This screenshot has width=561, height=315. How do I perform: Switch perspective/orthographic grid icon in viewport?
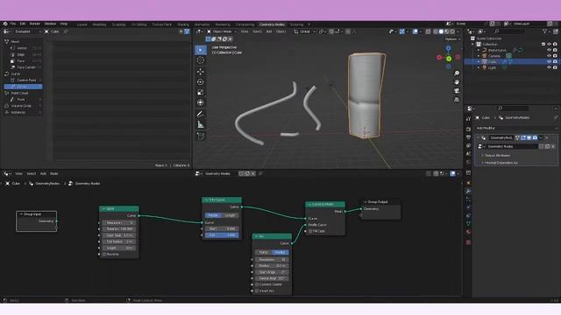[457, 100]
